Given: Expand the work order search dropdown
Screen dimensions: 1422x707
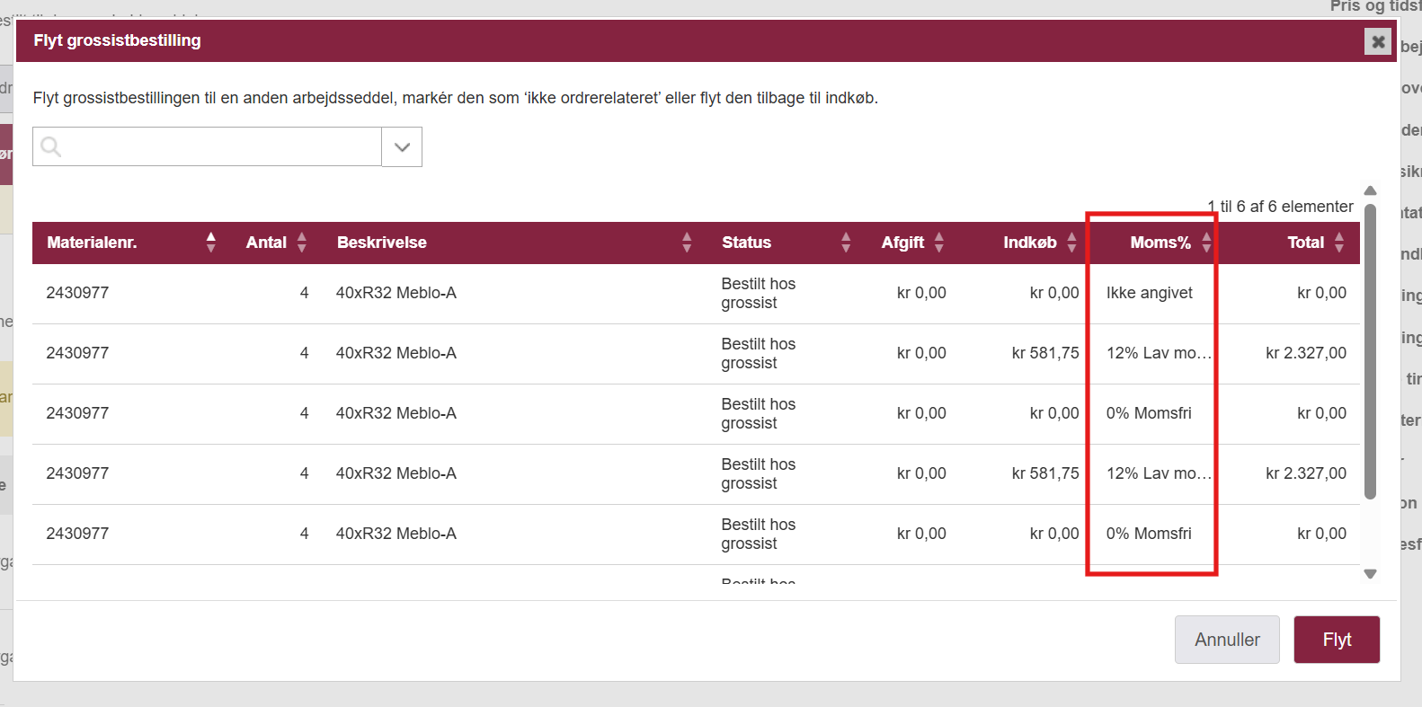Looking at the screenshot, I should [x=402, y=147].
